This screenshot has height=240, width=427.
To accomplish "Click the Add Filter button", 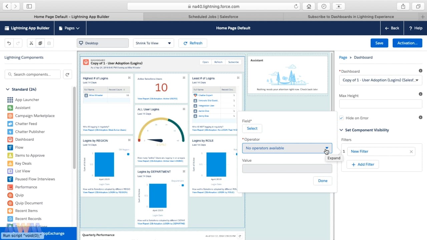I will click(x=363, y=164).
